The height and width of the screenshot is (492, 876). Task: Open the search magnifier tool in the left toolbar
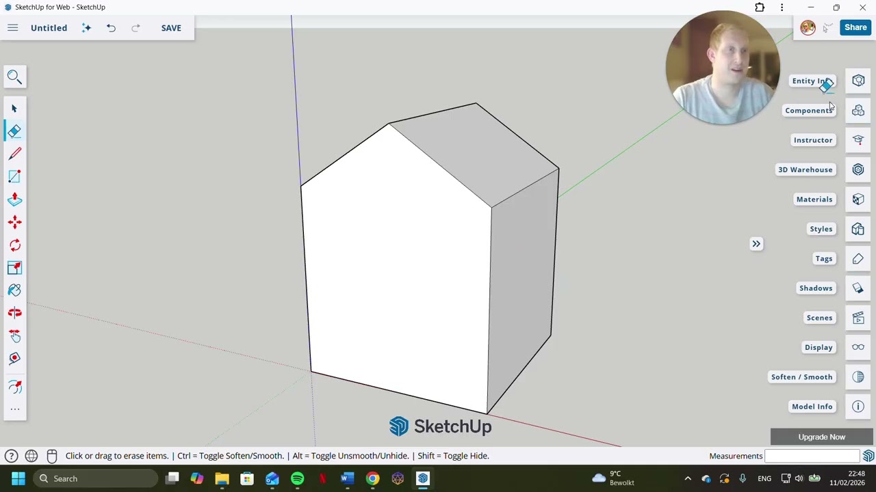click(14, 77)
